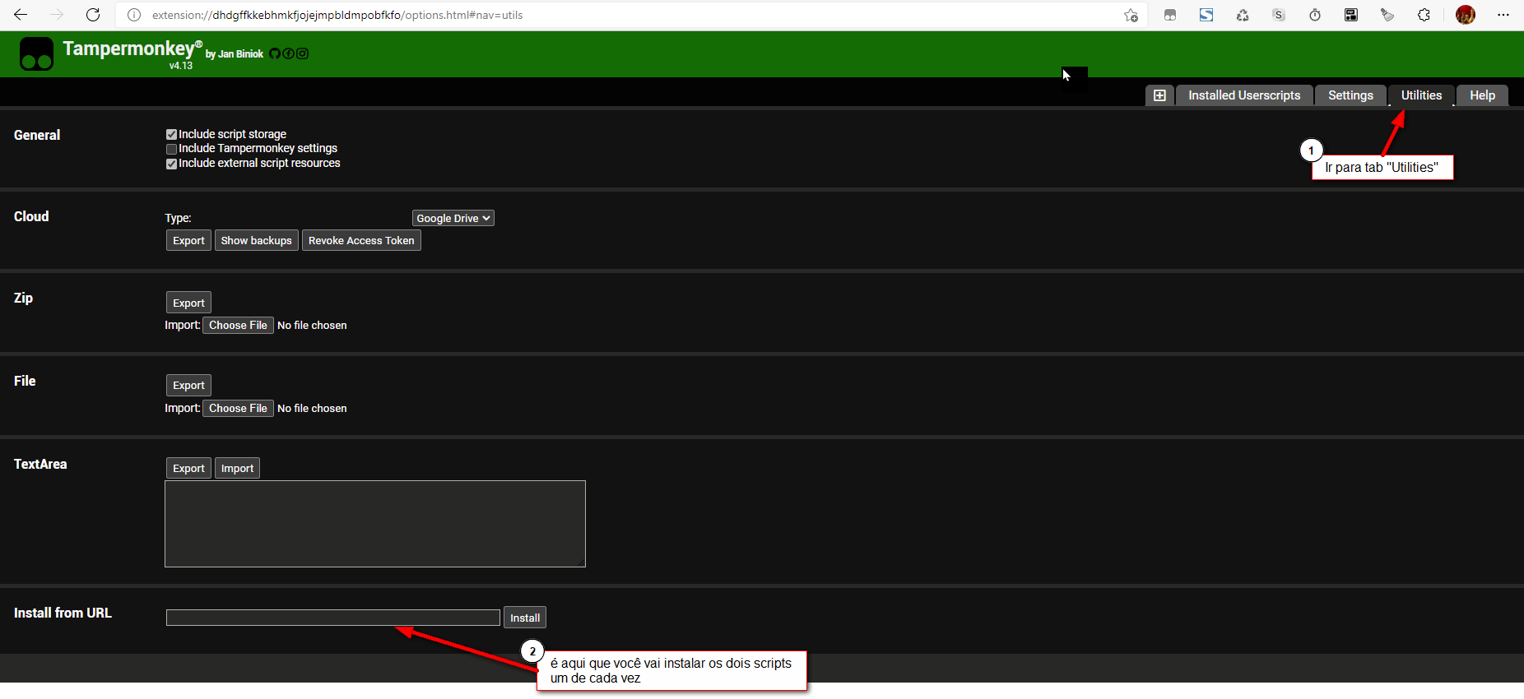The image size is (1524, 699).
Task: Open the Instagram link icon
Action: click(302, 53)
